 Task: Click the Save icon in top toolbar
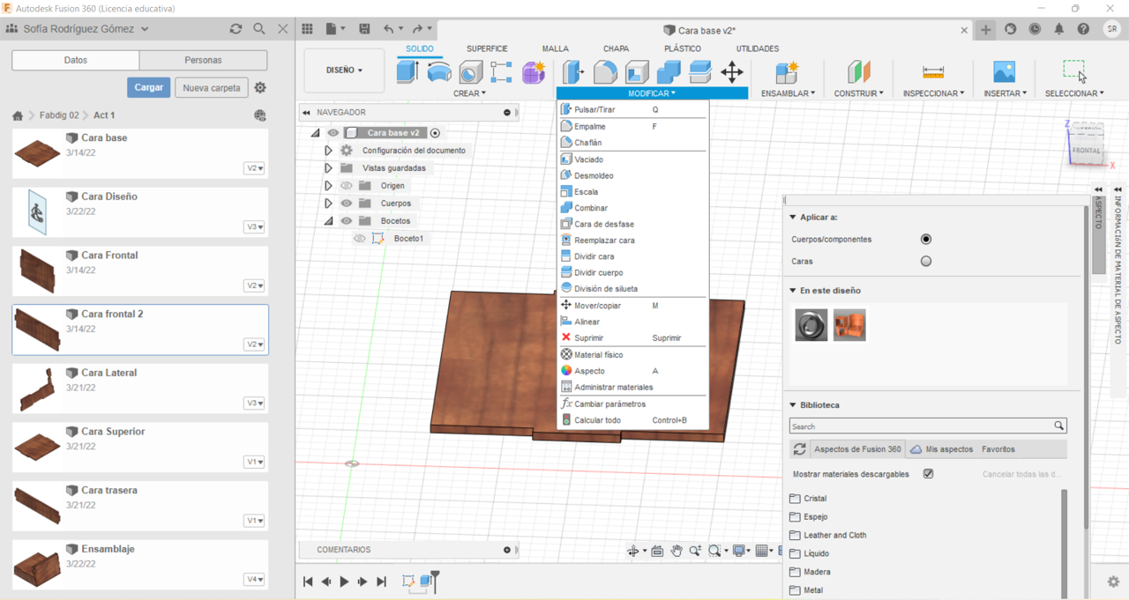(x=364, y=29)
